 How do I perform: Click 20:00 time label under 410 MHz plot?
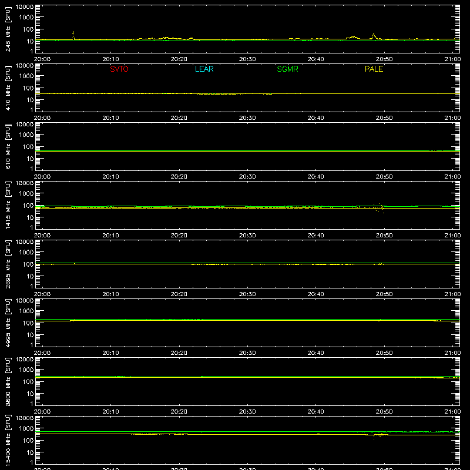(42, 118)
